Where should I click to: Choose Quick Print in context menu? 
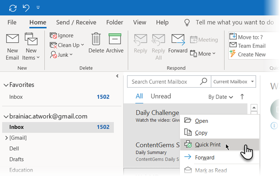(220, 145)
